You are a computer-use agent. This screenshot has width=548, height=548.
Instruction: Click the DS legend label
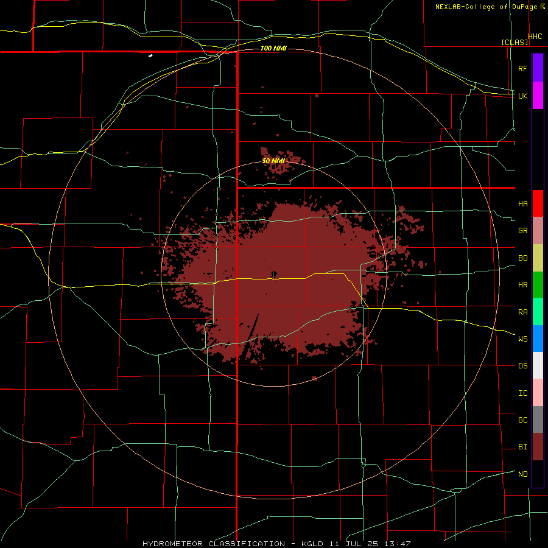[x=522, y=366]
